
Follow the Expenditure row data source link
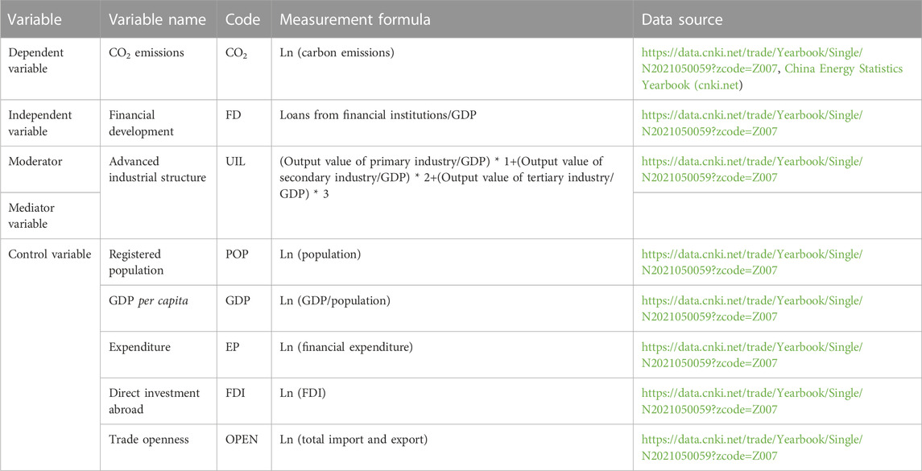pos(752,355)
